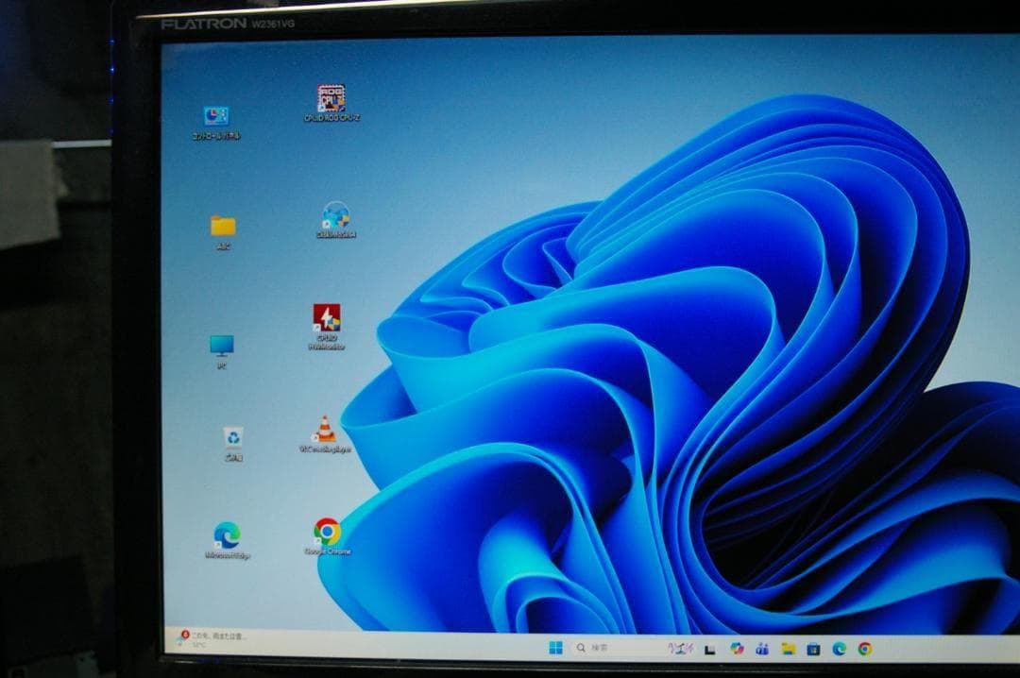Open Microsoft Store from the taskbar
The width and height of the screenshot is (1020, 678).
point(814,650)
